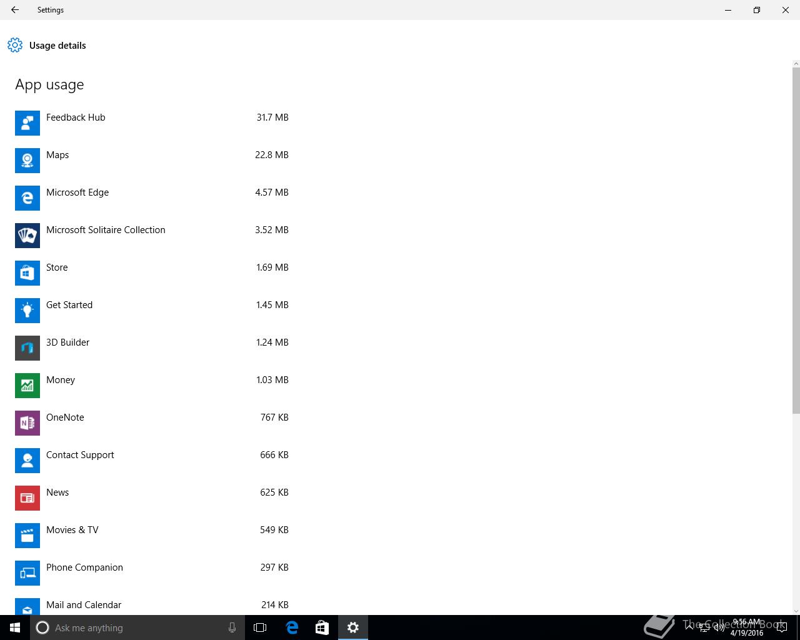Click the network icon in system tray
Viewport: 800px width, 640px height.
(704, 627)
